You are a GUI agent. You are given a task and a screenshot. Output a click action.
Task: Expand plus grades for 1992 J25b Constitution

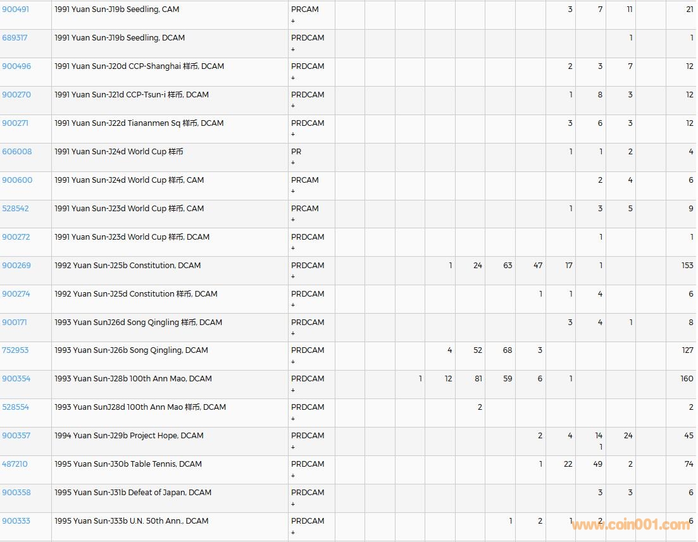point(293,277)
